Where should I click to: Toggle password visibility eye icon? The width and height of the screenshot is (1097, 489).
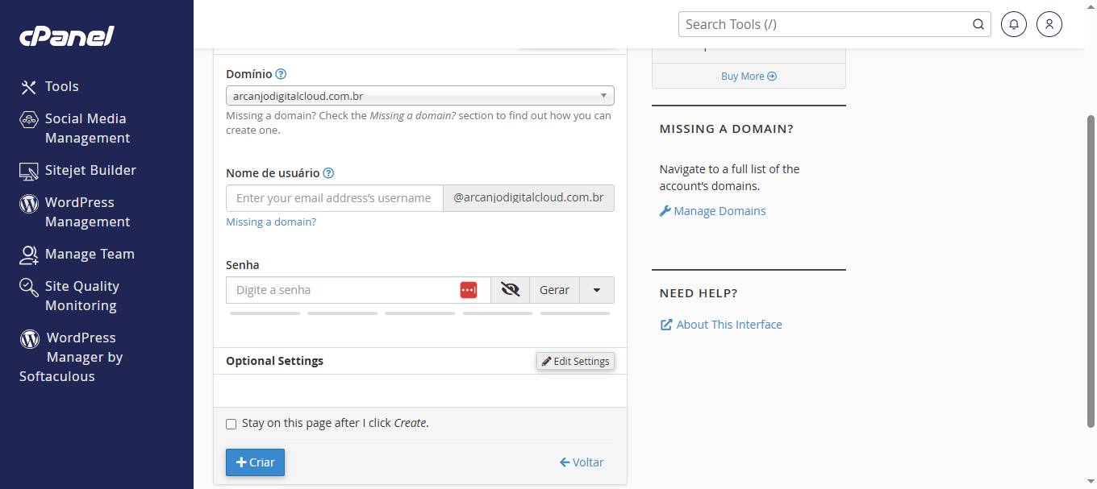[x=510, y=290]
